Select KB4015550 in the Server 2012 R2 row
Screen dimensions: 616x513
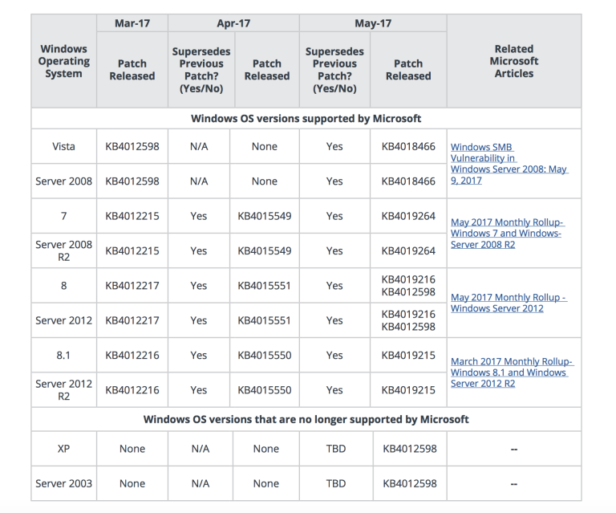(265, 389)
